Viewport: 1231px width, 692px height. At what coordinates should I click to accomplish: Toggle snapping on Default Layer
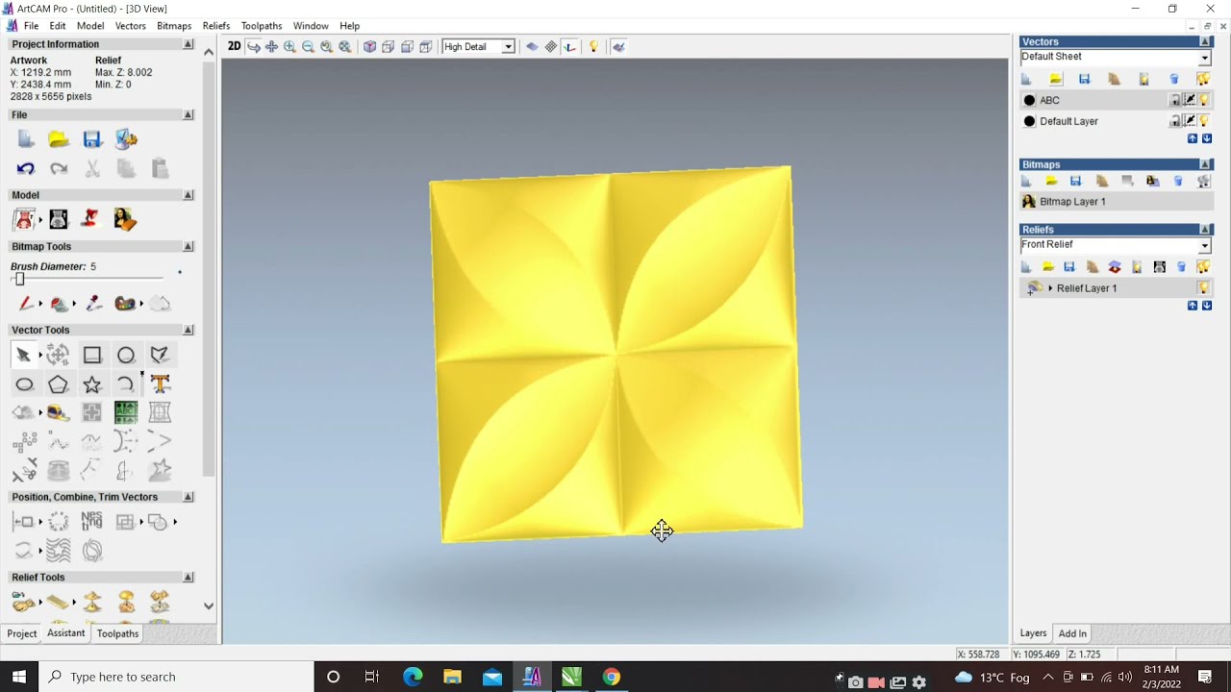(1190, 121)
